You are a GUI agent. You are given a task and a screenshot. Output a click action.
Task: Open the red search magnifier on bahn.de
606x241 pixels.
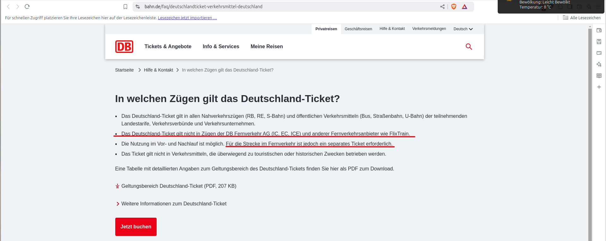coord(469,47)
